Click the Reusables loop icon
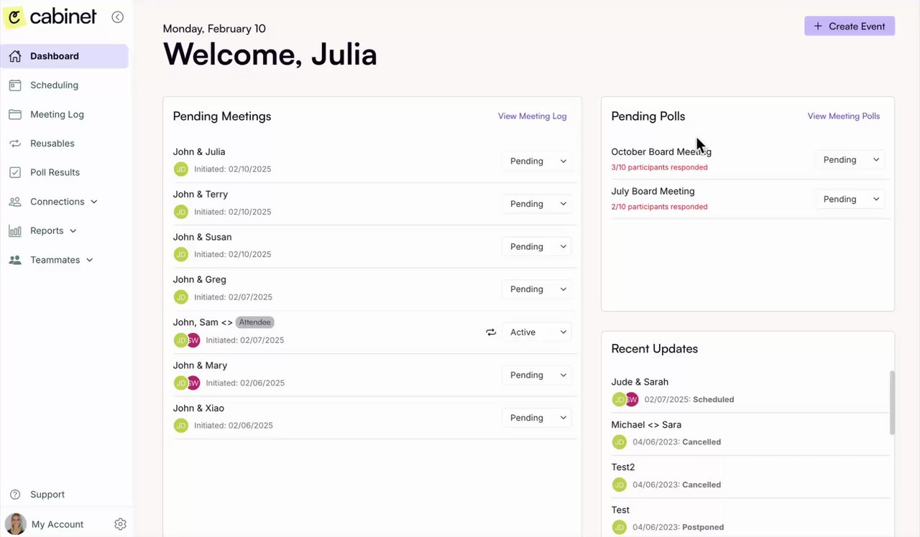The height and width of the screenshot is (537, 920). 15,144
